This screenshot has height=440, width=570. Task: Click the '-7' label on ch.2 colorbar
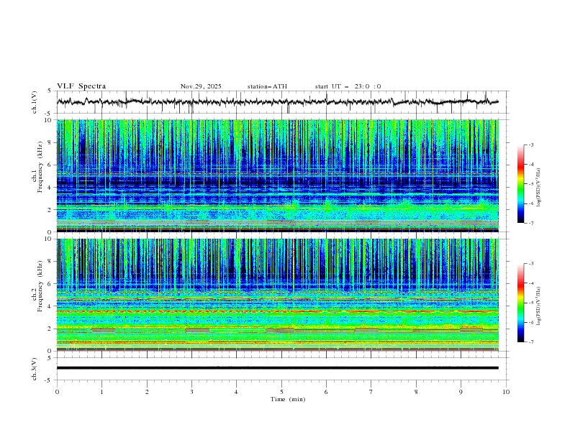click(530, 342)
